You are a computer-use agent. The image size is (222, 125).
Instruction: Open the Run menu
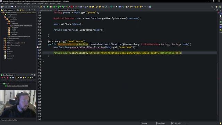(x=46, y=4)
